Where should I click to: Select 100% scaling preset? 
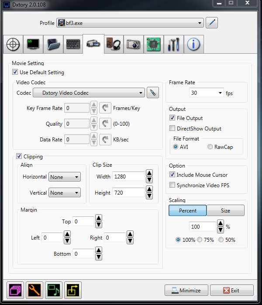tap(178, 240)
